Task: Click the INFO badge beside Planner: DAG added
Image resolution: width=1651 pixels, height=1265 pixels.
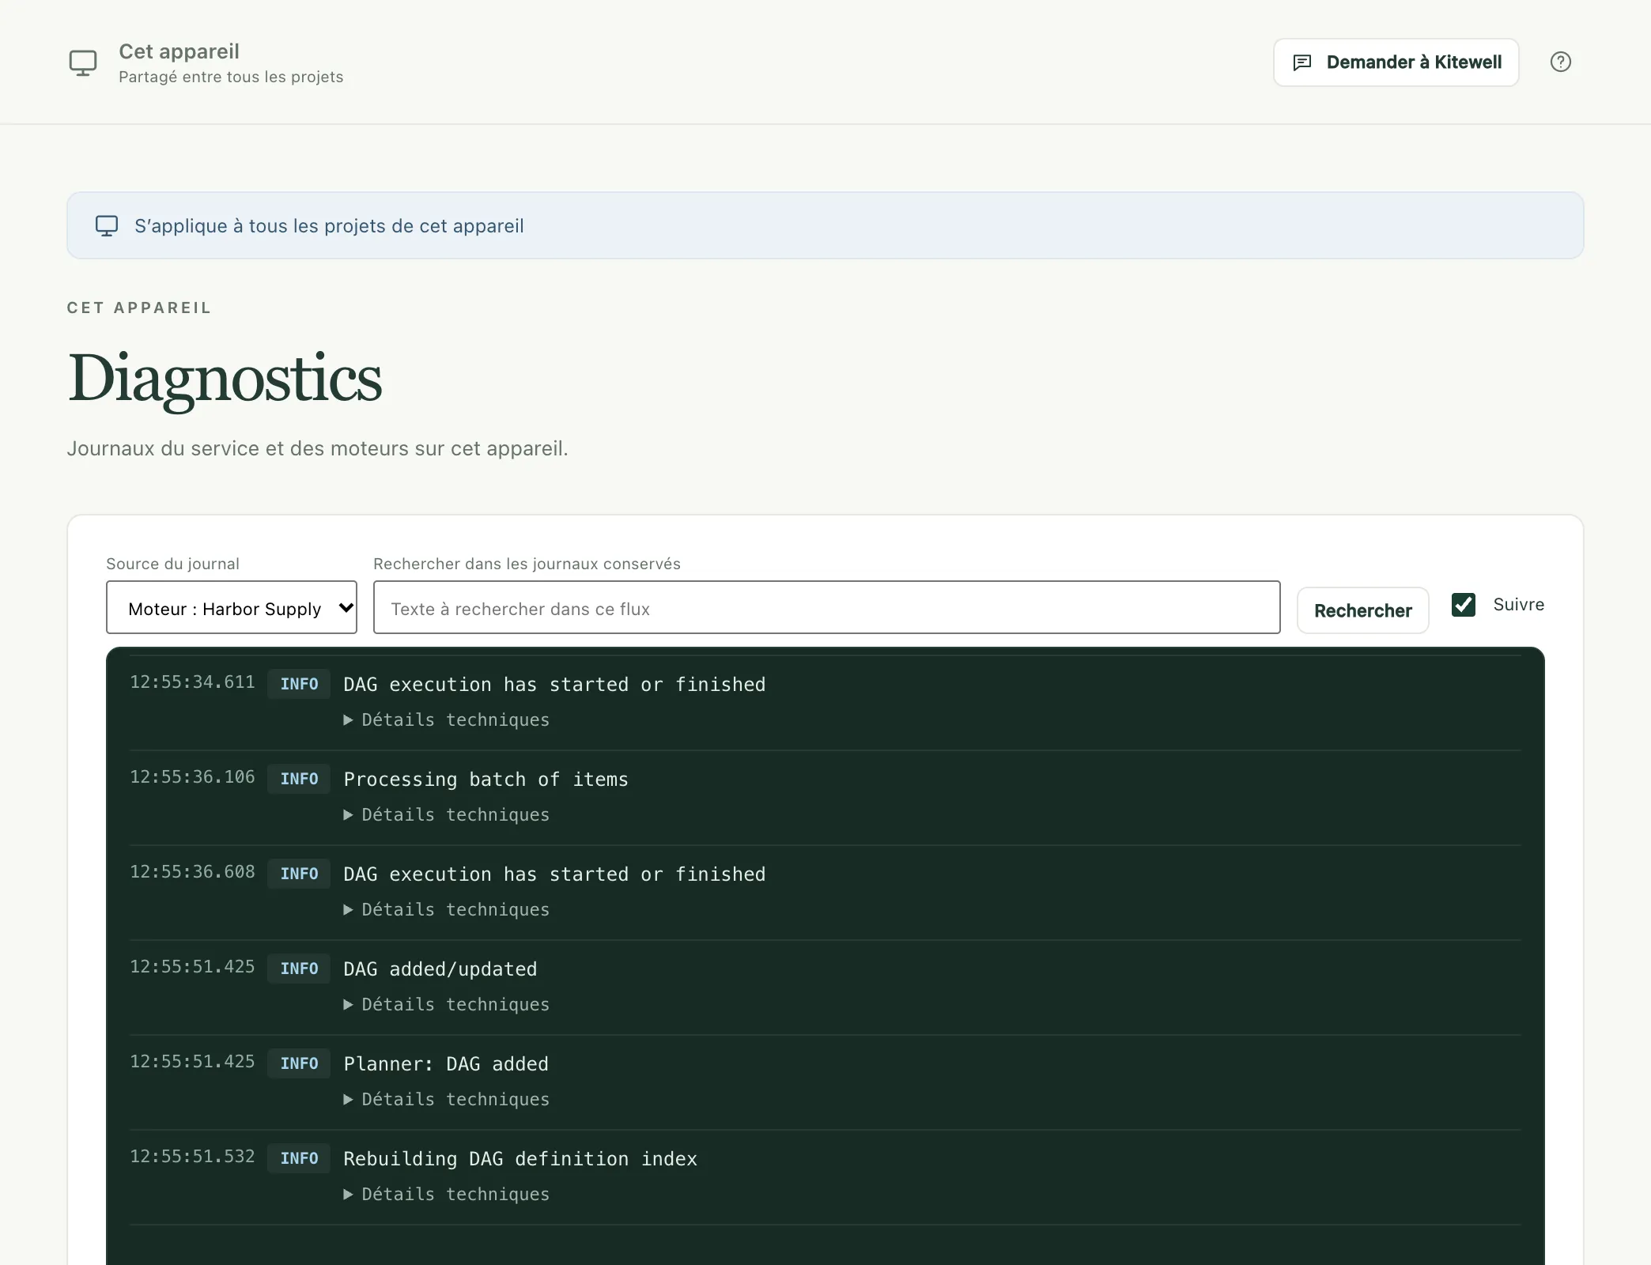Action: tap(299, 1063)
